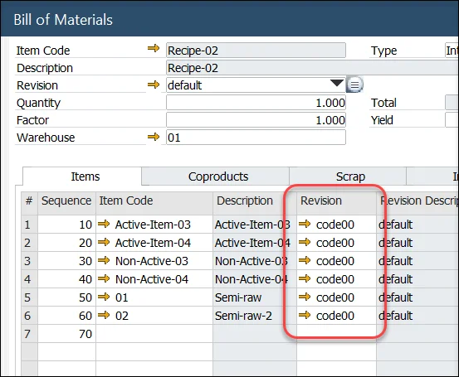Click the Yield label
The width and height of the screenshot is (459, 377).
pos(382,120)
